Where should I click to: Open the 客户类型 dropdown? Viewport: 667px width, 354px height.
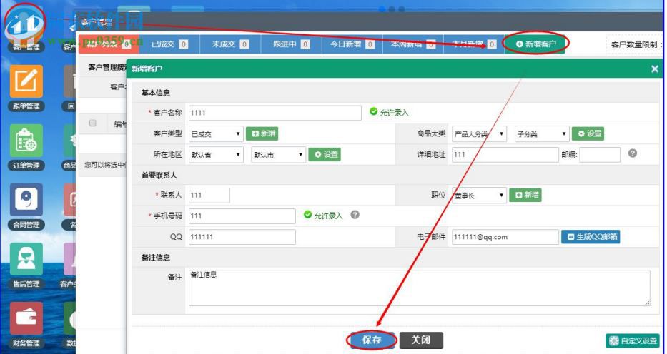[x=216, y=133]
